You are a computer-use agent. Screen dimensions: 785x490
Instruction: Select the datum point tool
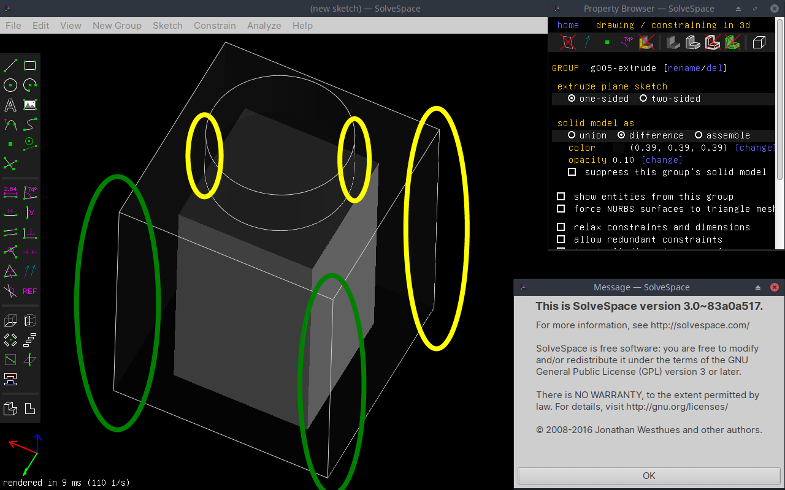(x=10, y=144)
